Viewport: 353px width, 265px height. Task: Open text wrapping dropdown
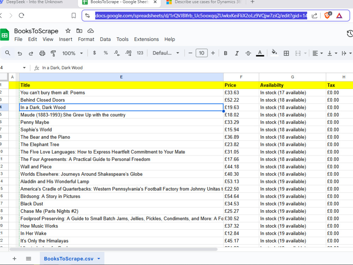[x=346, y=53]
